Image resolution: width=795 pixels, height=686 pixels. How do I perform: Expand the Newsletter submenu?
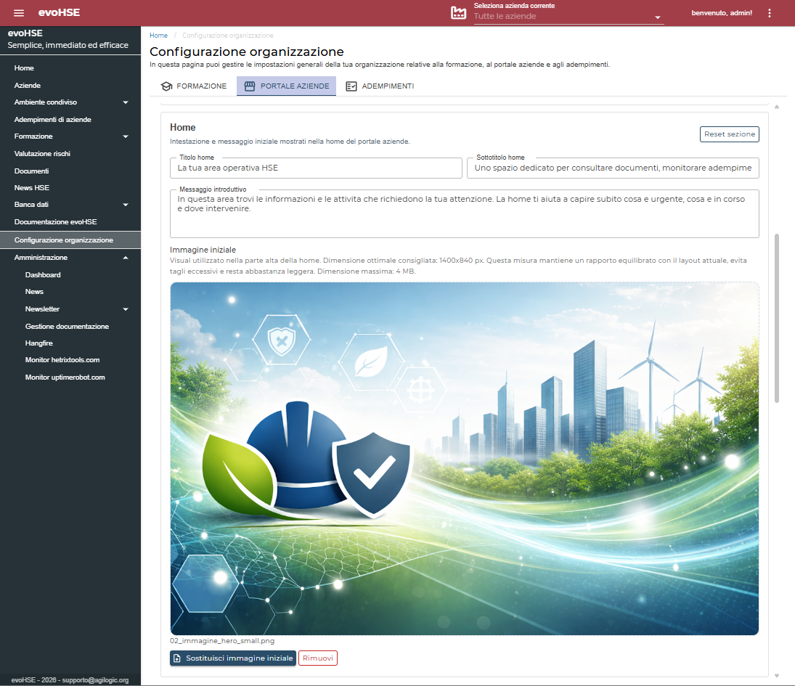pos(126,309)
